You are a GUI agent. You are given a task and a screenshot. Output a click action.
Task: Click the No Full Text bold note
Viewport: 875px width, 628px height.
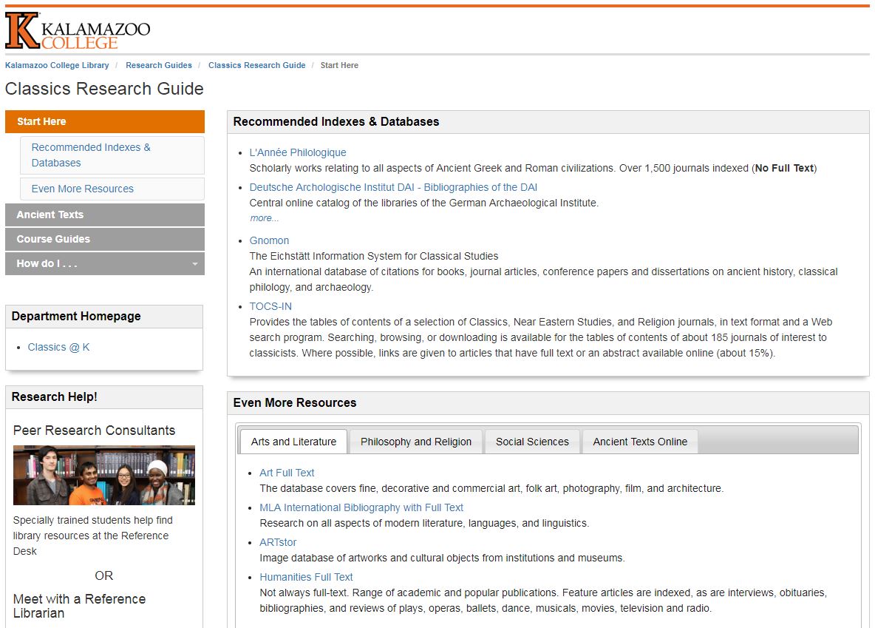(x=784, y=168)
